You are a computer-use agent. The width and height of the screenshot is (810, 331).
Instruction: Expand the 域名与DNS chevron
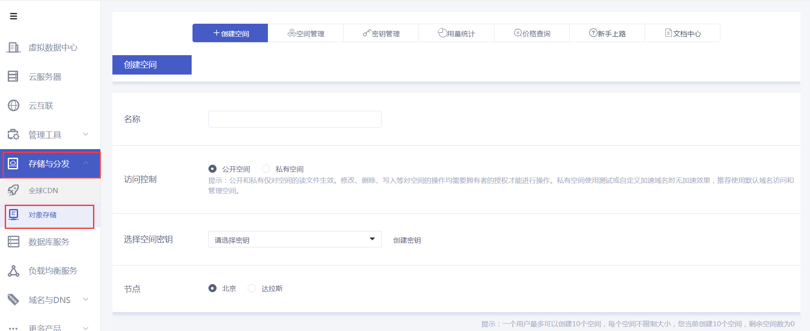pos(86,299)
